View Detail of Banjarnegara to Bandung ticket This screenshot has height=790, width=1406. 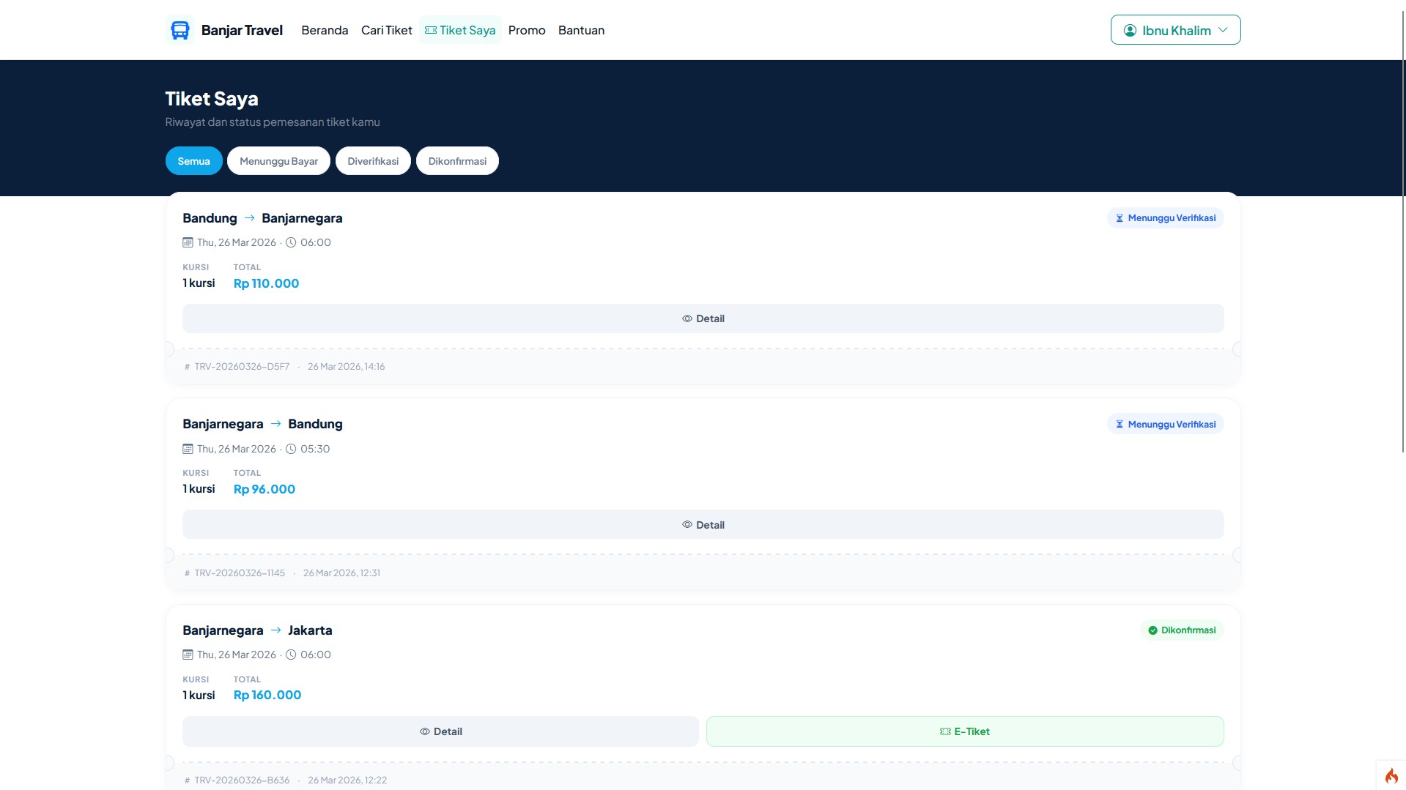703,525
